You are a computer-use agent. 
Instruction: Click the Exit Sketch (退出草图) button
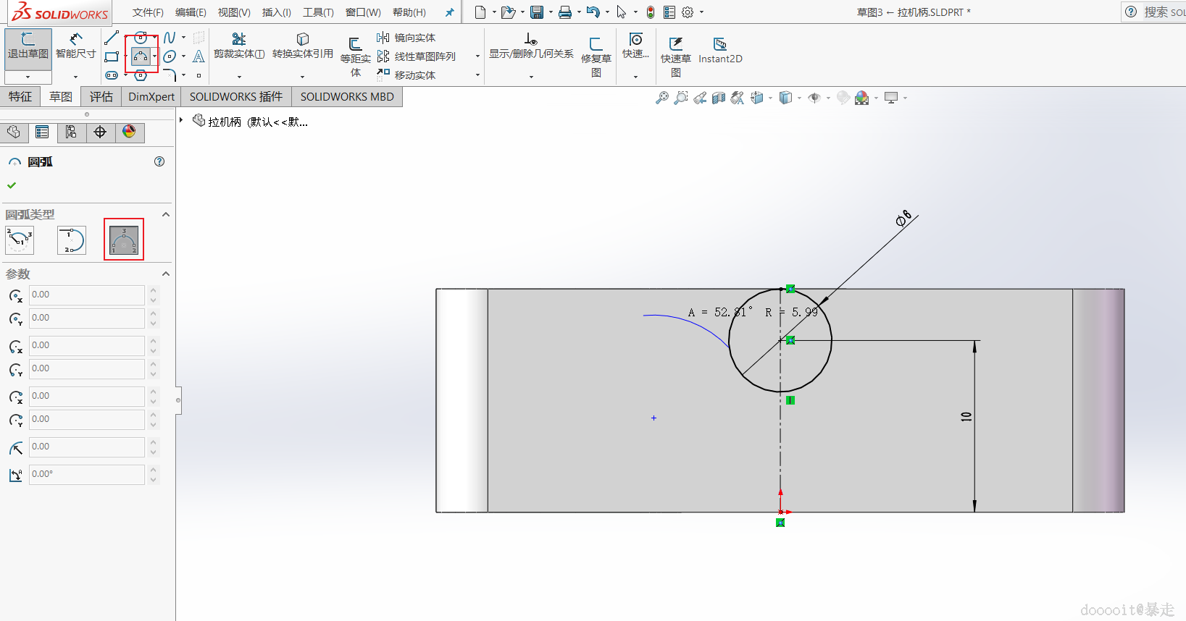28,46
